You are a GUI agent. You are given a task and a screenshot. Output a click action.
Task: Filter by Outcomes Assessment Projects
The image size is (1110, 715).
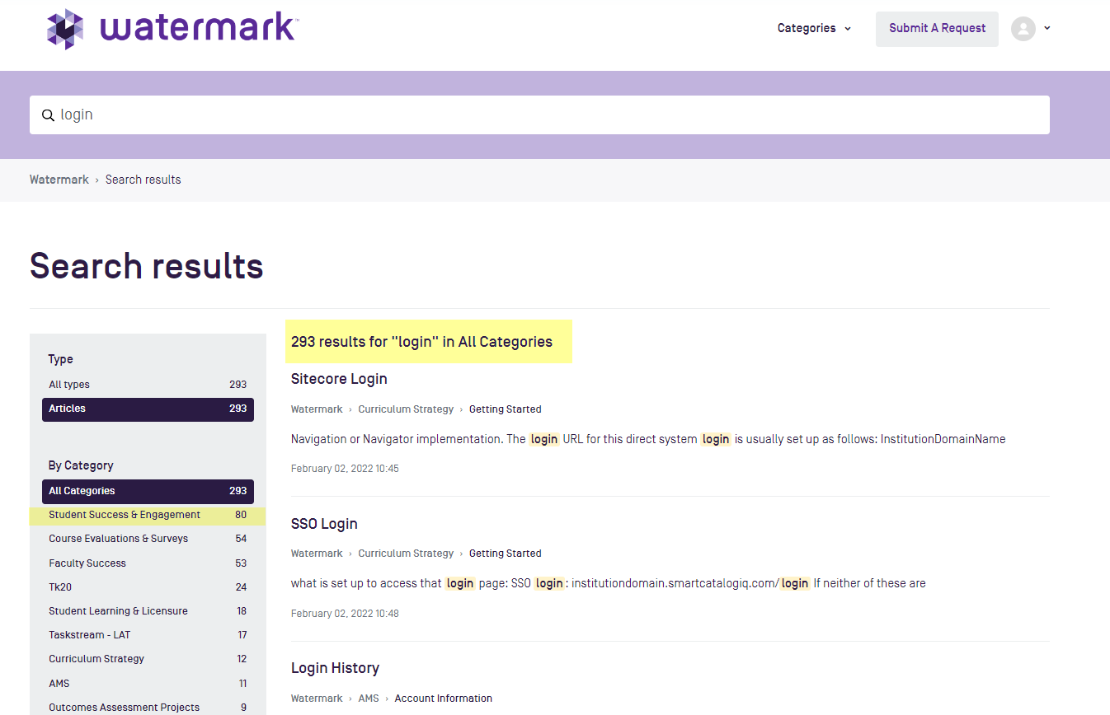148,708
